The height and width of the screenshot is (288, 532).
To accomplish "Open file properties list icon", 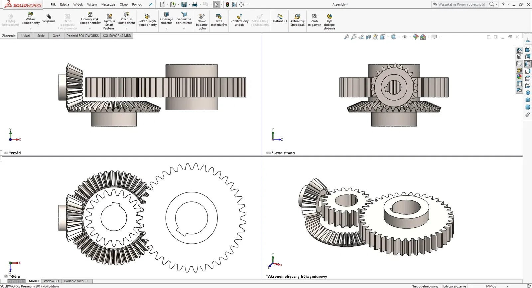I will click(235, 4).
